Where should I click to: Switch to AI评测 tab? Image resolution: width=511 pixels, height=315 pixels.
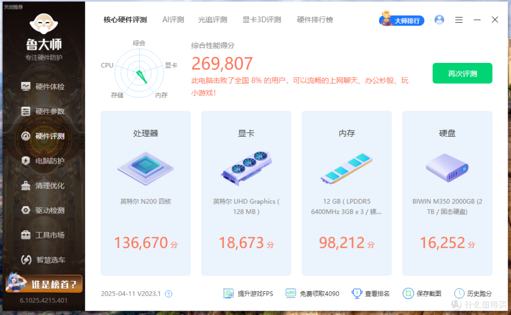[173, 20]
